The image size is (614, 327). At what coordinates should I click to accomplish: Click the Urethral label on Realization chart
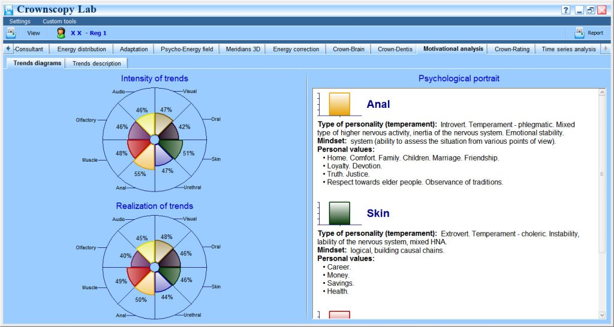(x=192, y=315)
